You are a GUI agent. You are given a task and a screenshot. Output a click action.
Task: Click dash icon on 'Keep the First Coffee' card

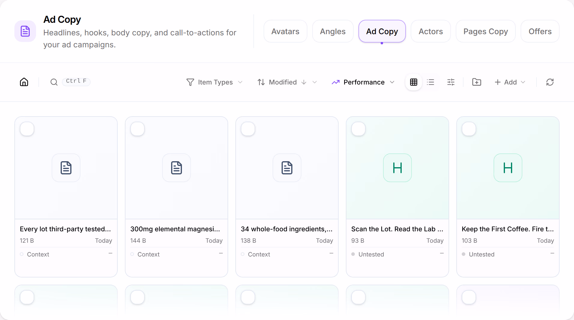pyautogui.click(x=552, y=253)
